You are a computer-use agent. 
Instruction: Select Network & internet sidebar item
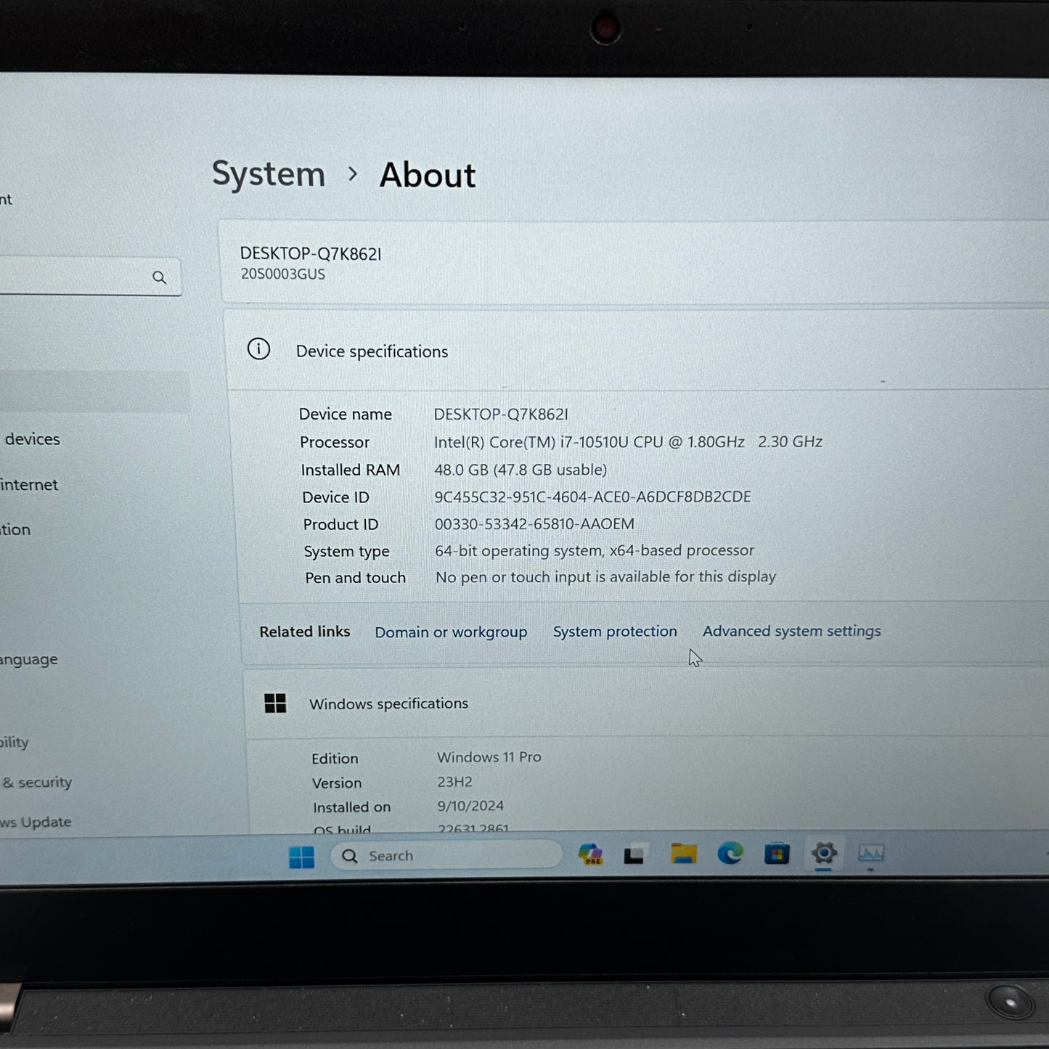point(29,485)
